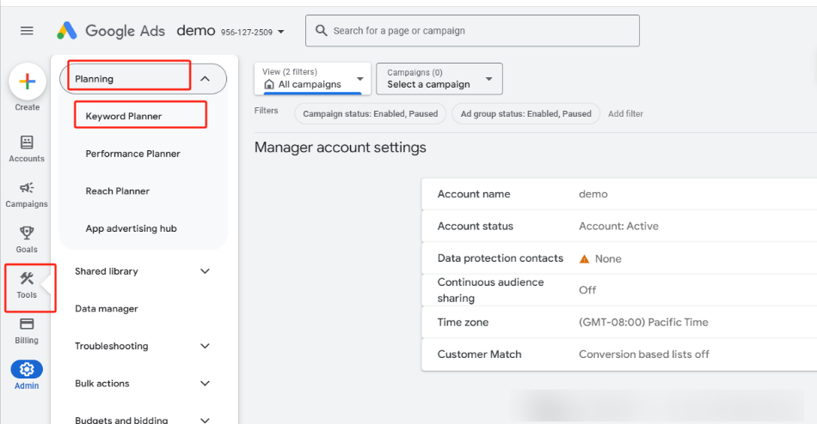Switch account using demo dropdown arrow
The height and width of the screenshot is (424, 817).
281,33
